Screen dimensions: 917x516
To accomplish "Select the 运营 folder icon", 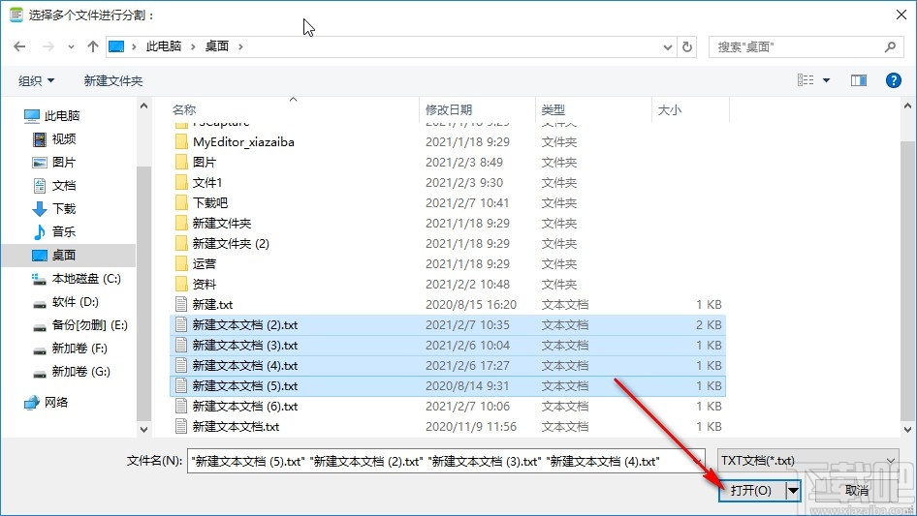I will click(182, 264).
